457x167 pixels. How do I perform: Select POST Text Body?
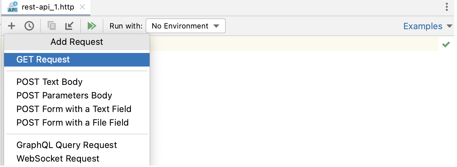[49, 82]
